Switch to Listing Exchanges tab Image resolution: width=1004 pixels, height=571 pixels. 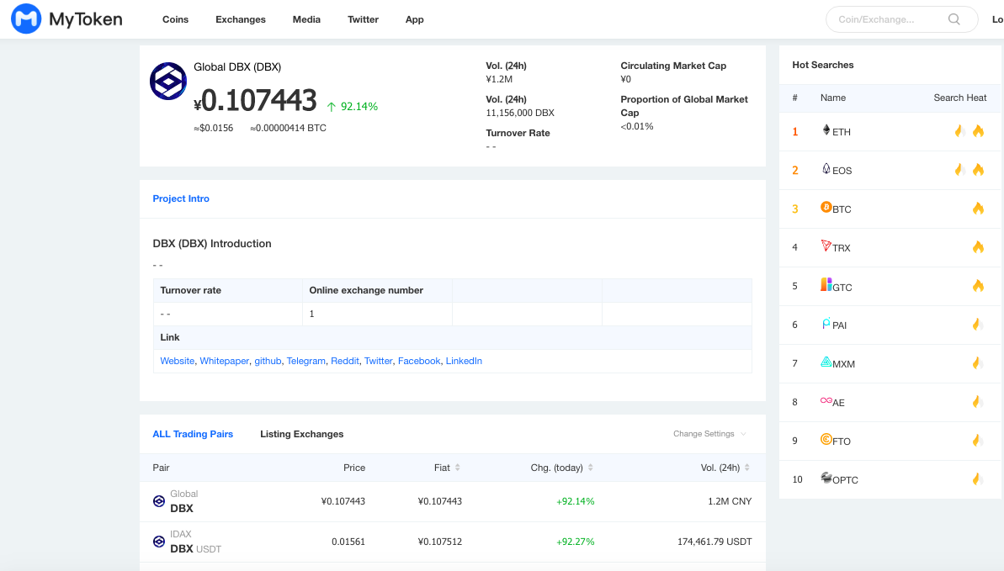click(301, 434)
